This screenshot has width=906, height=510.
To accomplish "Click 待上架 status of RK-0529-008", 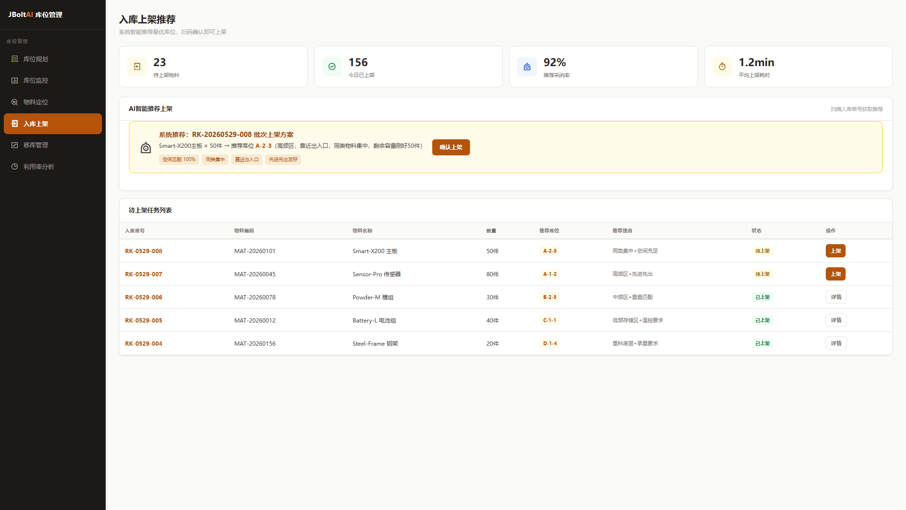I will pos(763,251).
